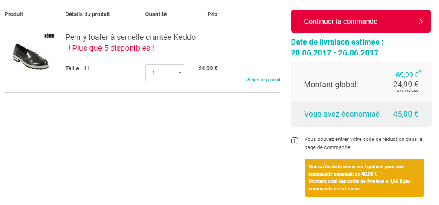Click the Keddo brand logo
439x205 pixels.
[49, 36]
